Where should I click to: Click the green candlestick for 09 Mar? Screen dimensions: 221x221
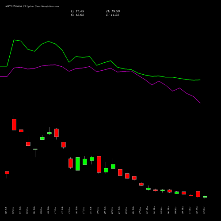click(x=177, y=193)
